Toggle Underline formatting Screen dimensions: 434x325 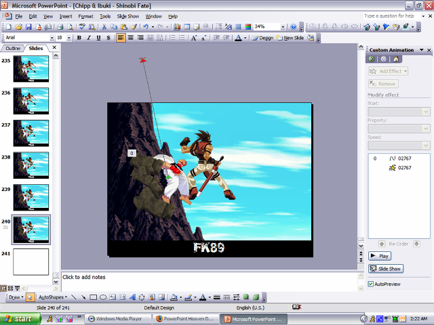tap(98, 38)
